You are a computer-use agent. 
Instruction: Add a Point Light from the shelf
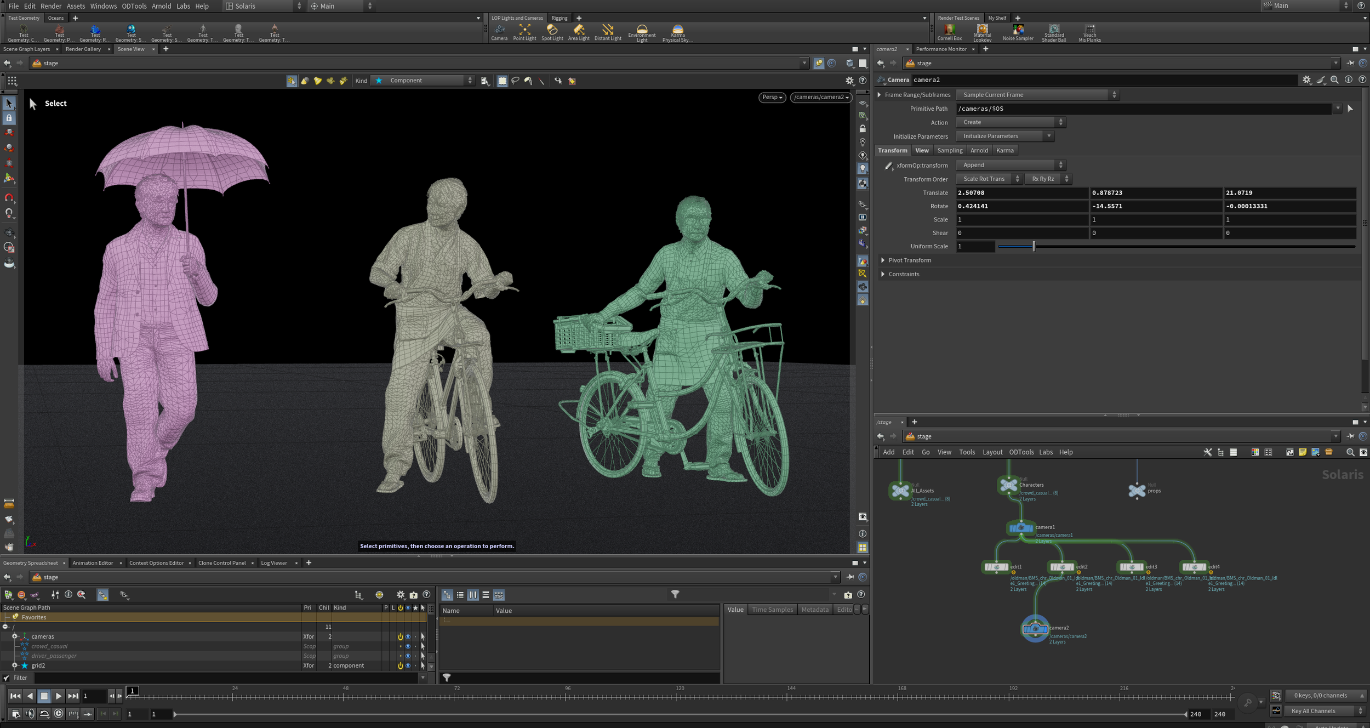click(x=524, y=32)
